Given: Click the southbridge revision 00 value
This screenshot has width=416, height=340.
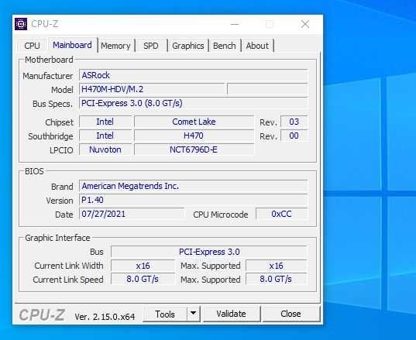Looking at the screenshot, I should [294, 136].
